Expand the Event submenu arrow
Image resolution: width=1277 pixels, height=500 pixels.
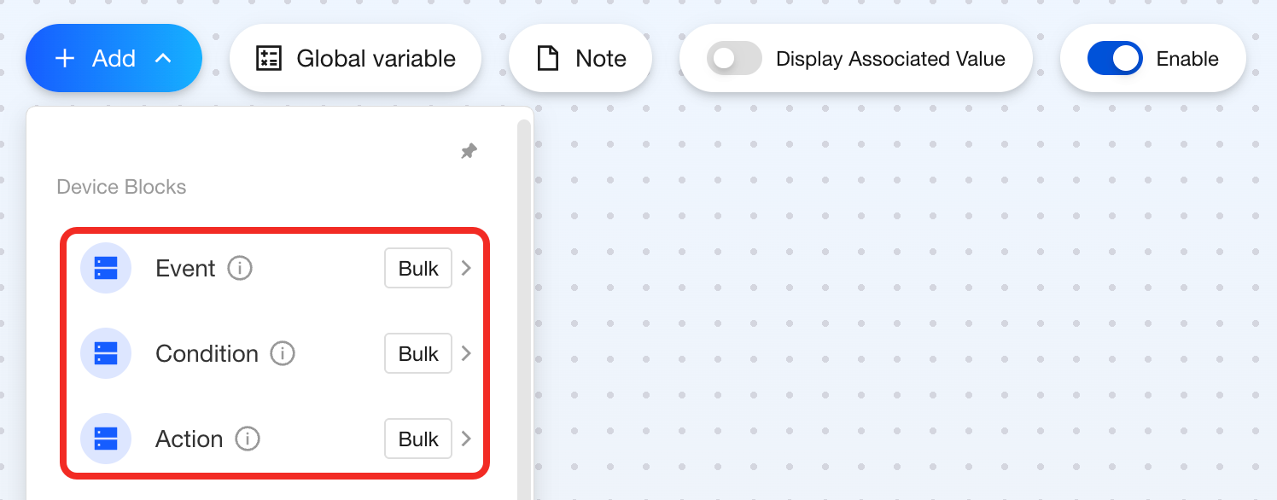pyautogui.click(x=466, y=268)
